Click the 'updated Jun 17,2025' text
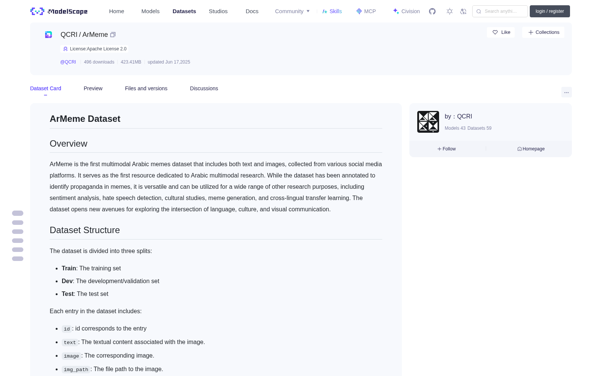Screen dimensions: 602x376 coord(169,62)
